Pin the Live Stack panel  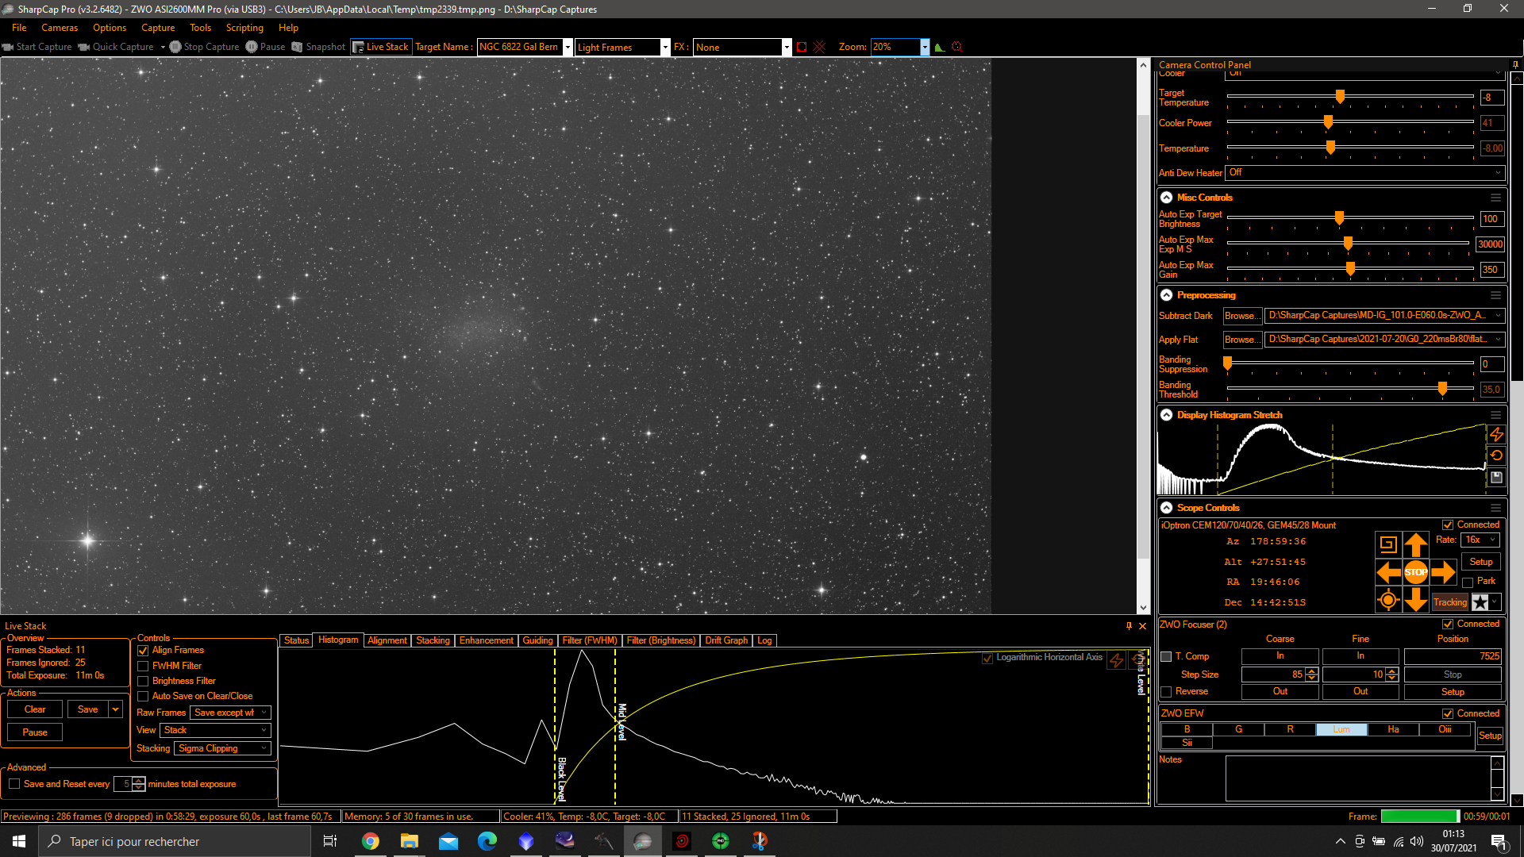(x=1129, y=626)
